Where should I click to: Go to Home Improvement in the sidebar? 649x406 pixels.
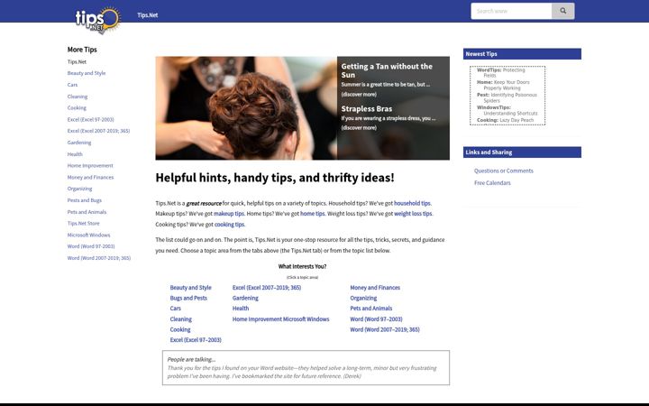90,166
